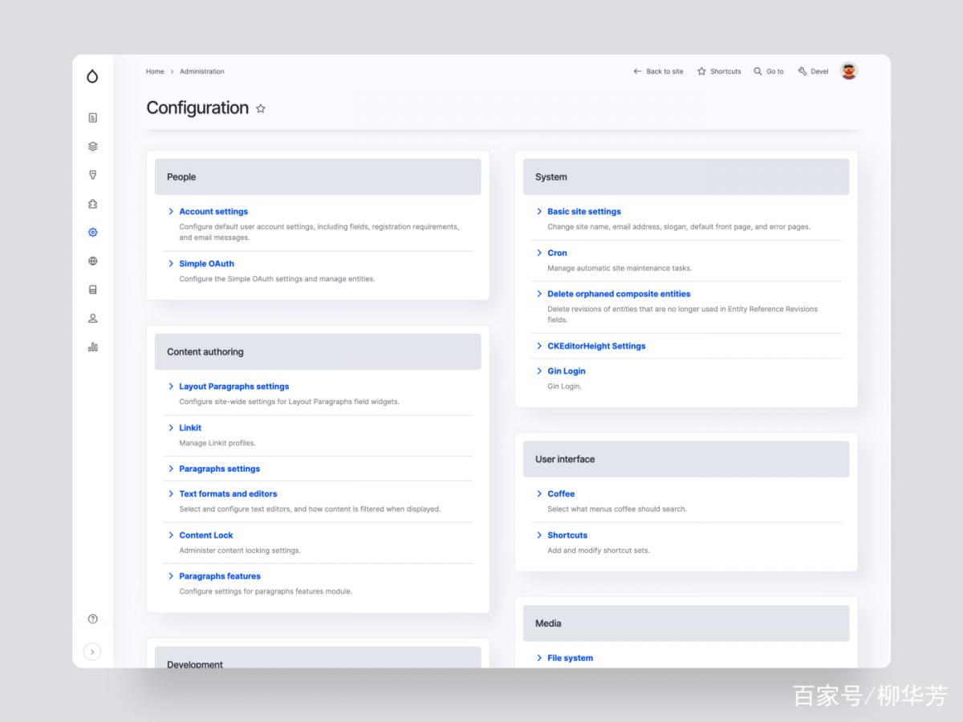Viewport: 963px width, 722px height.
Task: Navigate to Administration breadcrumb
Action: click(x=202, y=71)
